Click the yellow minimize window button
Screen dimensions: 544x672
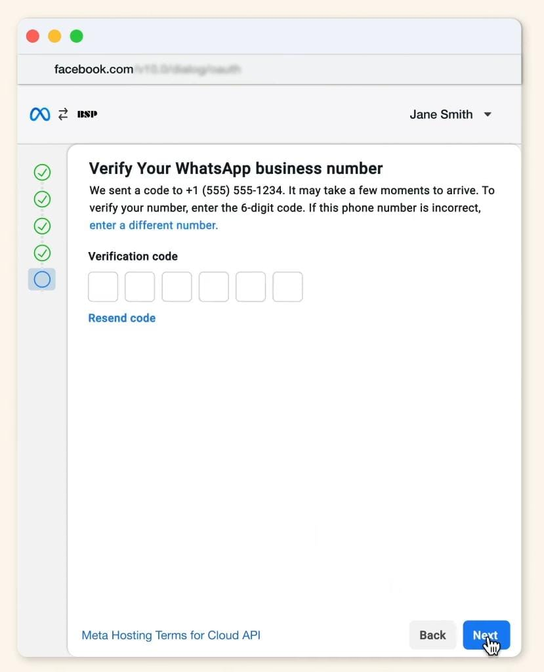click(54, 37)
